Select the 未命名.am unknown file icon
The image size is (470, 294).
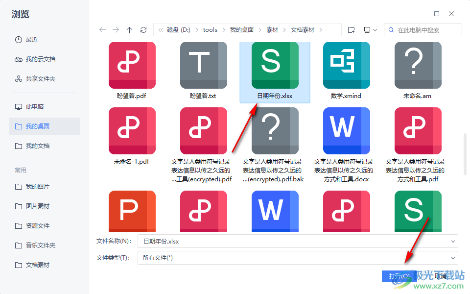[418, 65]
